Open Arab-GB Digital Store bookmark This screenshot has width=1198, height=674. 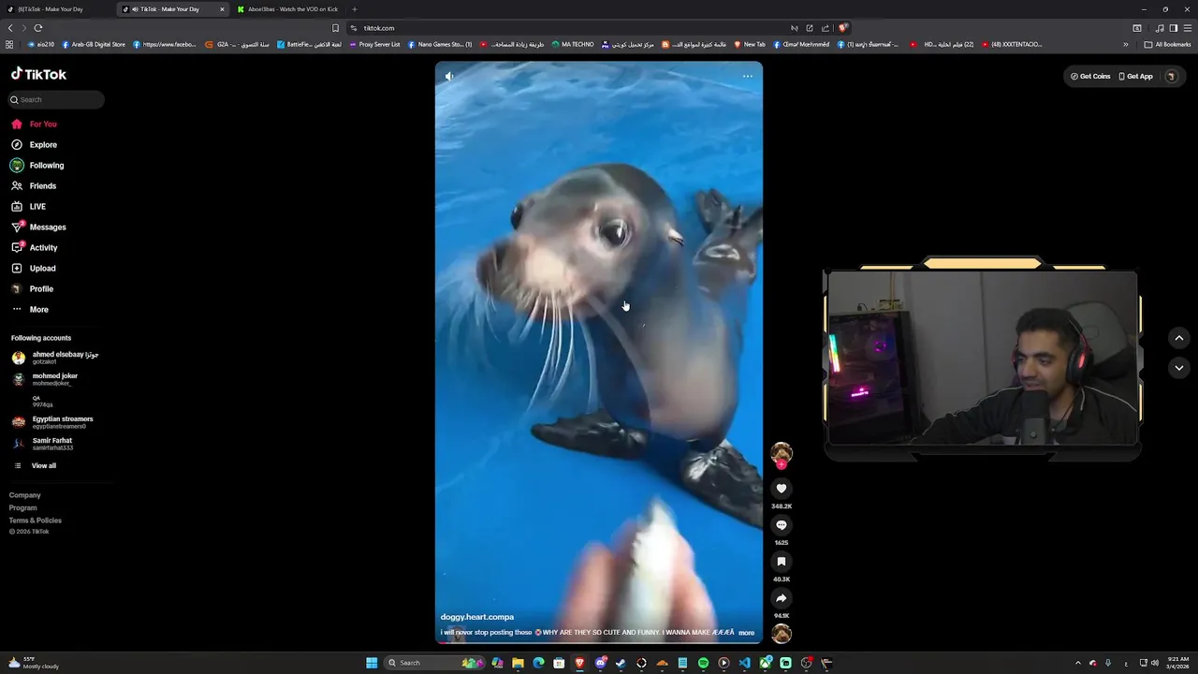[94, 44]
